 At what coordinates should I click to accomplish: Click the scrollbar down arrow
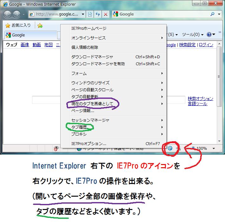pos(219,141)
